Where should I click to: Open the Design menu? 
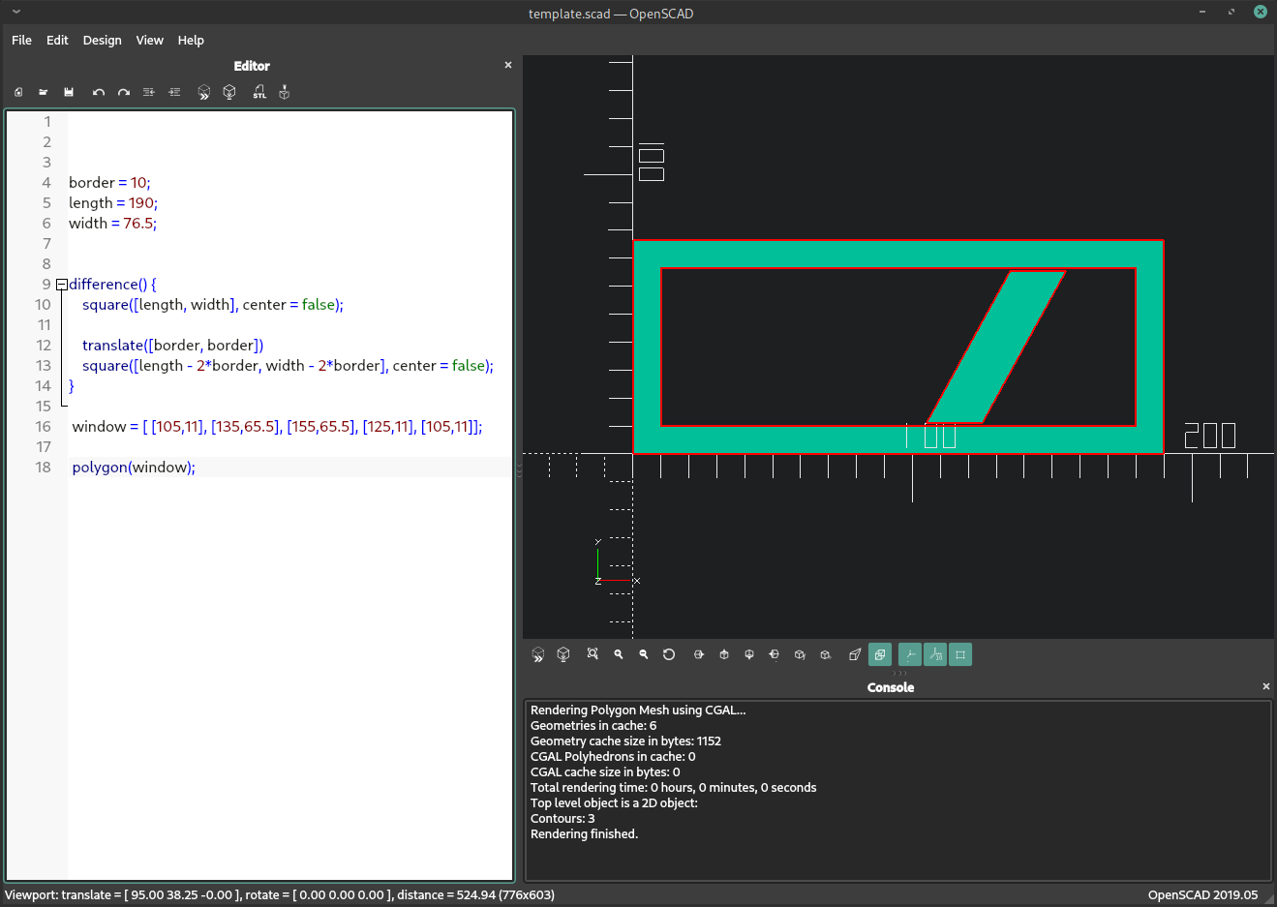102,40
